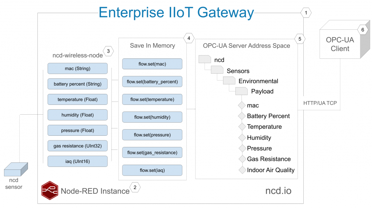Click the temperature (Float) block
This screenshot has width=372, height=209.
tap(78, 99)
